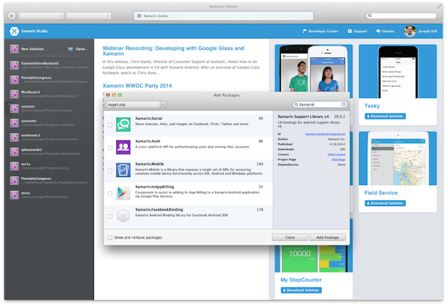Image resolution: width=447 pixels, height=306 pixels.
Task: Open the first PortableCongress solution icon
Action: 14,80
